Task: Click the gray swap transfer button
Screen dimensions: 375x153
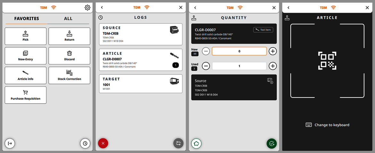Action: point(178,143)
